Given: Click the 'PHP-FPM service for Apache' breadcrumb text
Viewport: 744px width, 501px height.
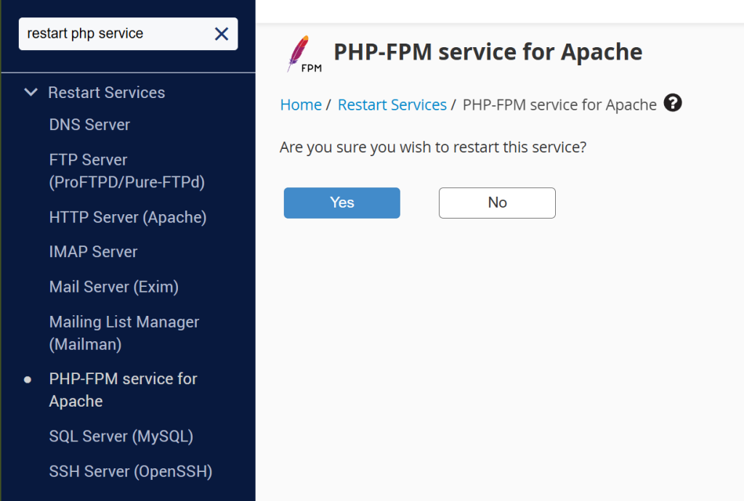Looking at the screenshot, I should tap(559, 105).
